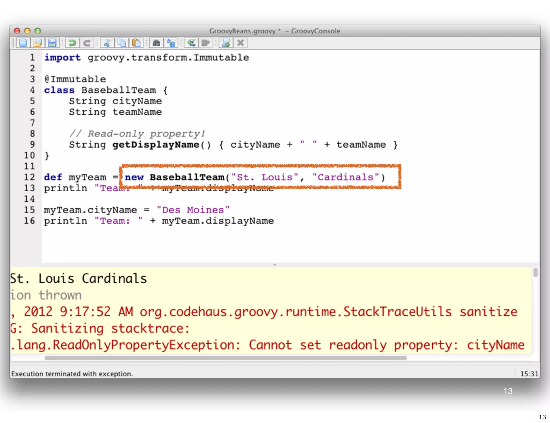Screen dimensions: 550x423
Task: Go to previous history with the arrow icon
Action: (191, 43)
